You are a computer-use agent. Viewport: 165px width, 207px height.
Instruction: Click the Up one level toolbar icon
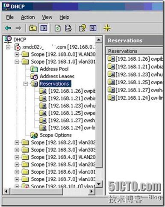click(x=33, y=28)
